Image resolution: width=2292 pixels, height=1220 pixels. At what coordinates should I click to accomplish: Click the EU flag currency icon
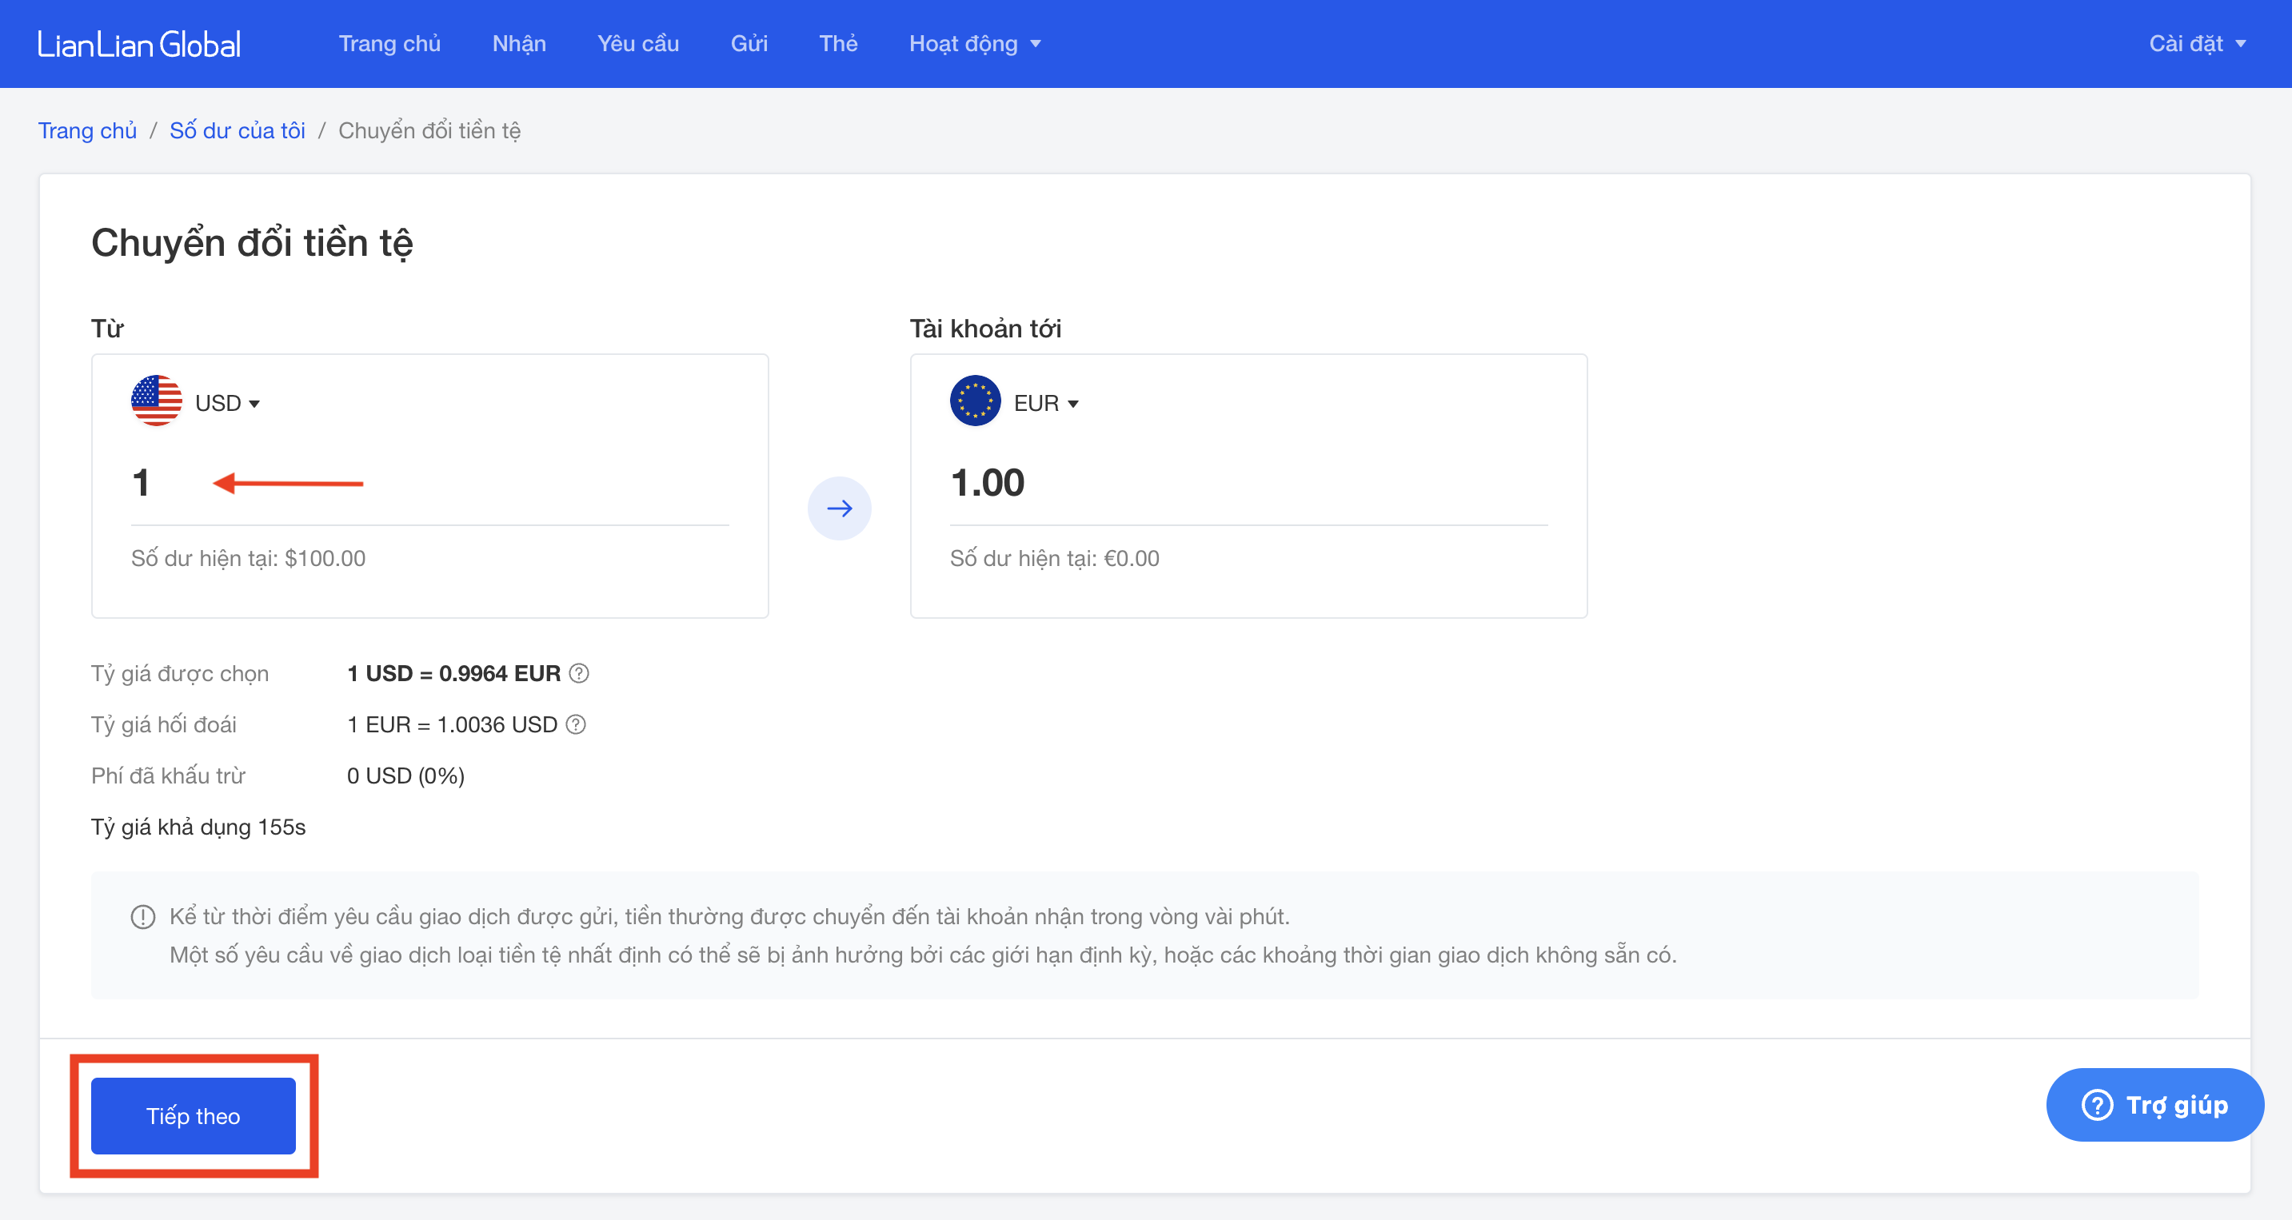click(975, 401)
